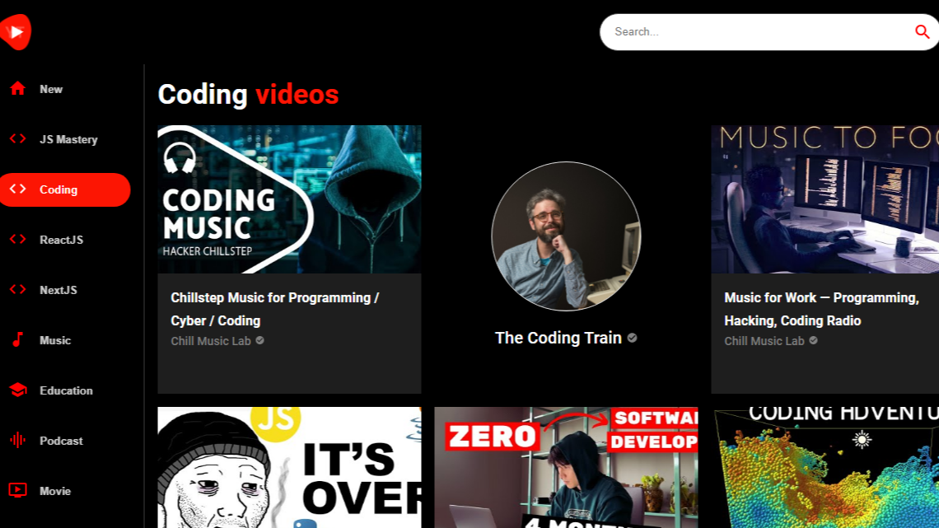
Task: Open the Chillstep Music for Programming thumbnail
Action: pos(289,199)
